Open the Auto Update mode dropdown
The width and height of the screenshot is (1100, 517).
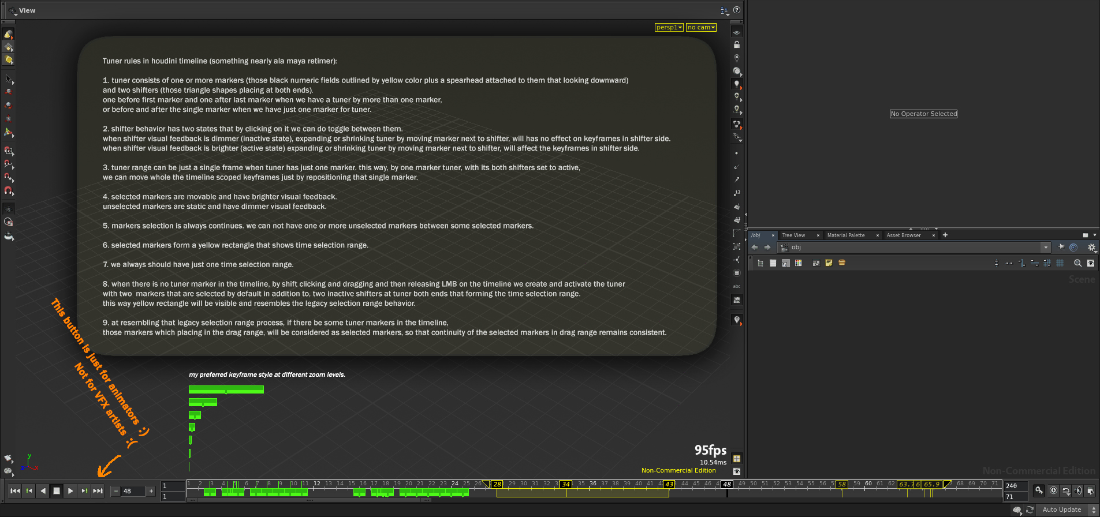pos(1066,509)
